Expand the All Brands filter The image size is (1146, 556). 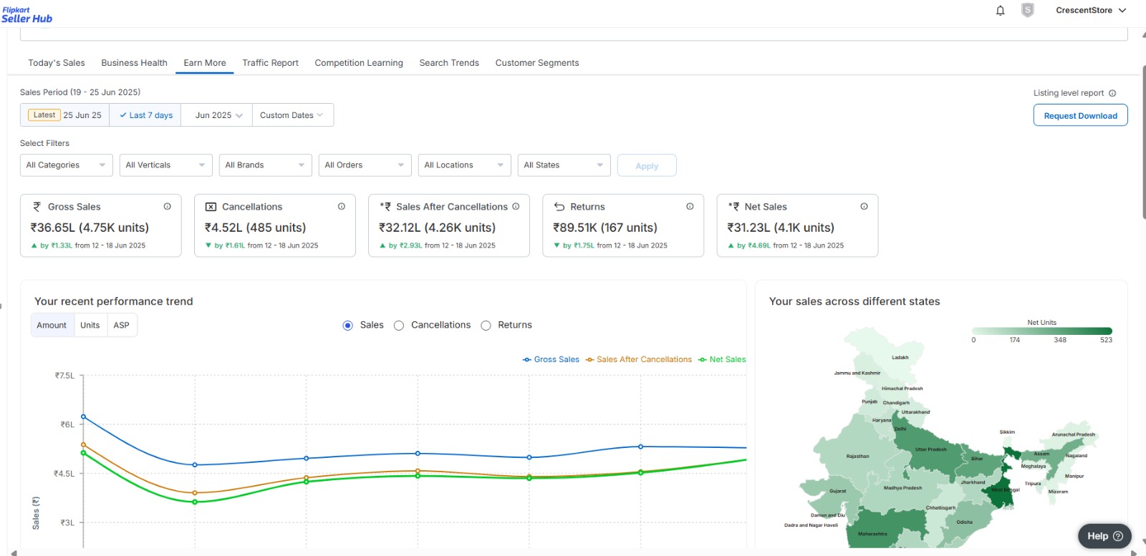266,165
